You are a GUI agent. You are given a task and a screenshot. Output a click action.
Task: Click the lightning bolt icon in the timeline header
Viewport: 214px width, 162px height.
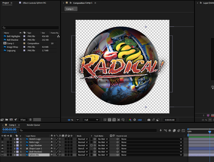(160, 130)
